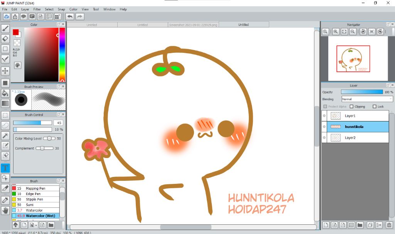Select the Watercolor 3.7 brush
Viewport: 395px width, 234px height.
(35, 210)
